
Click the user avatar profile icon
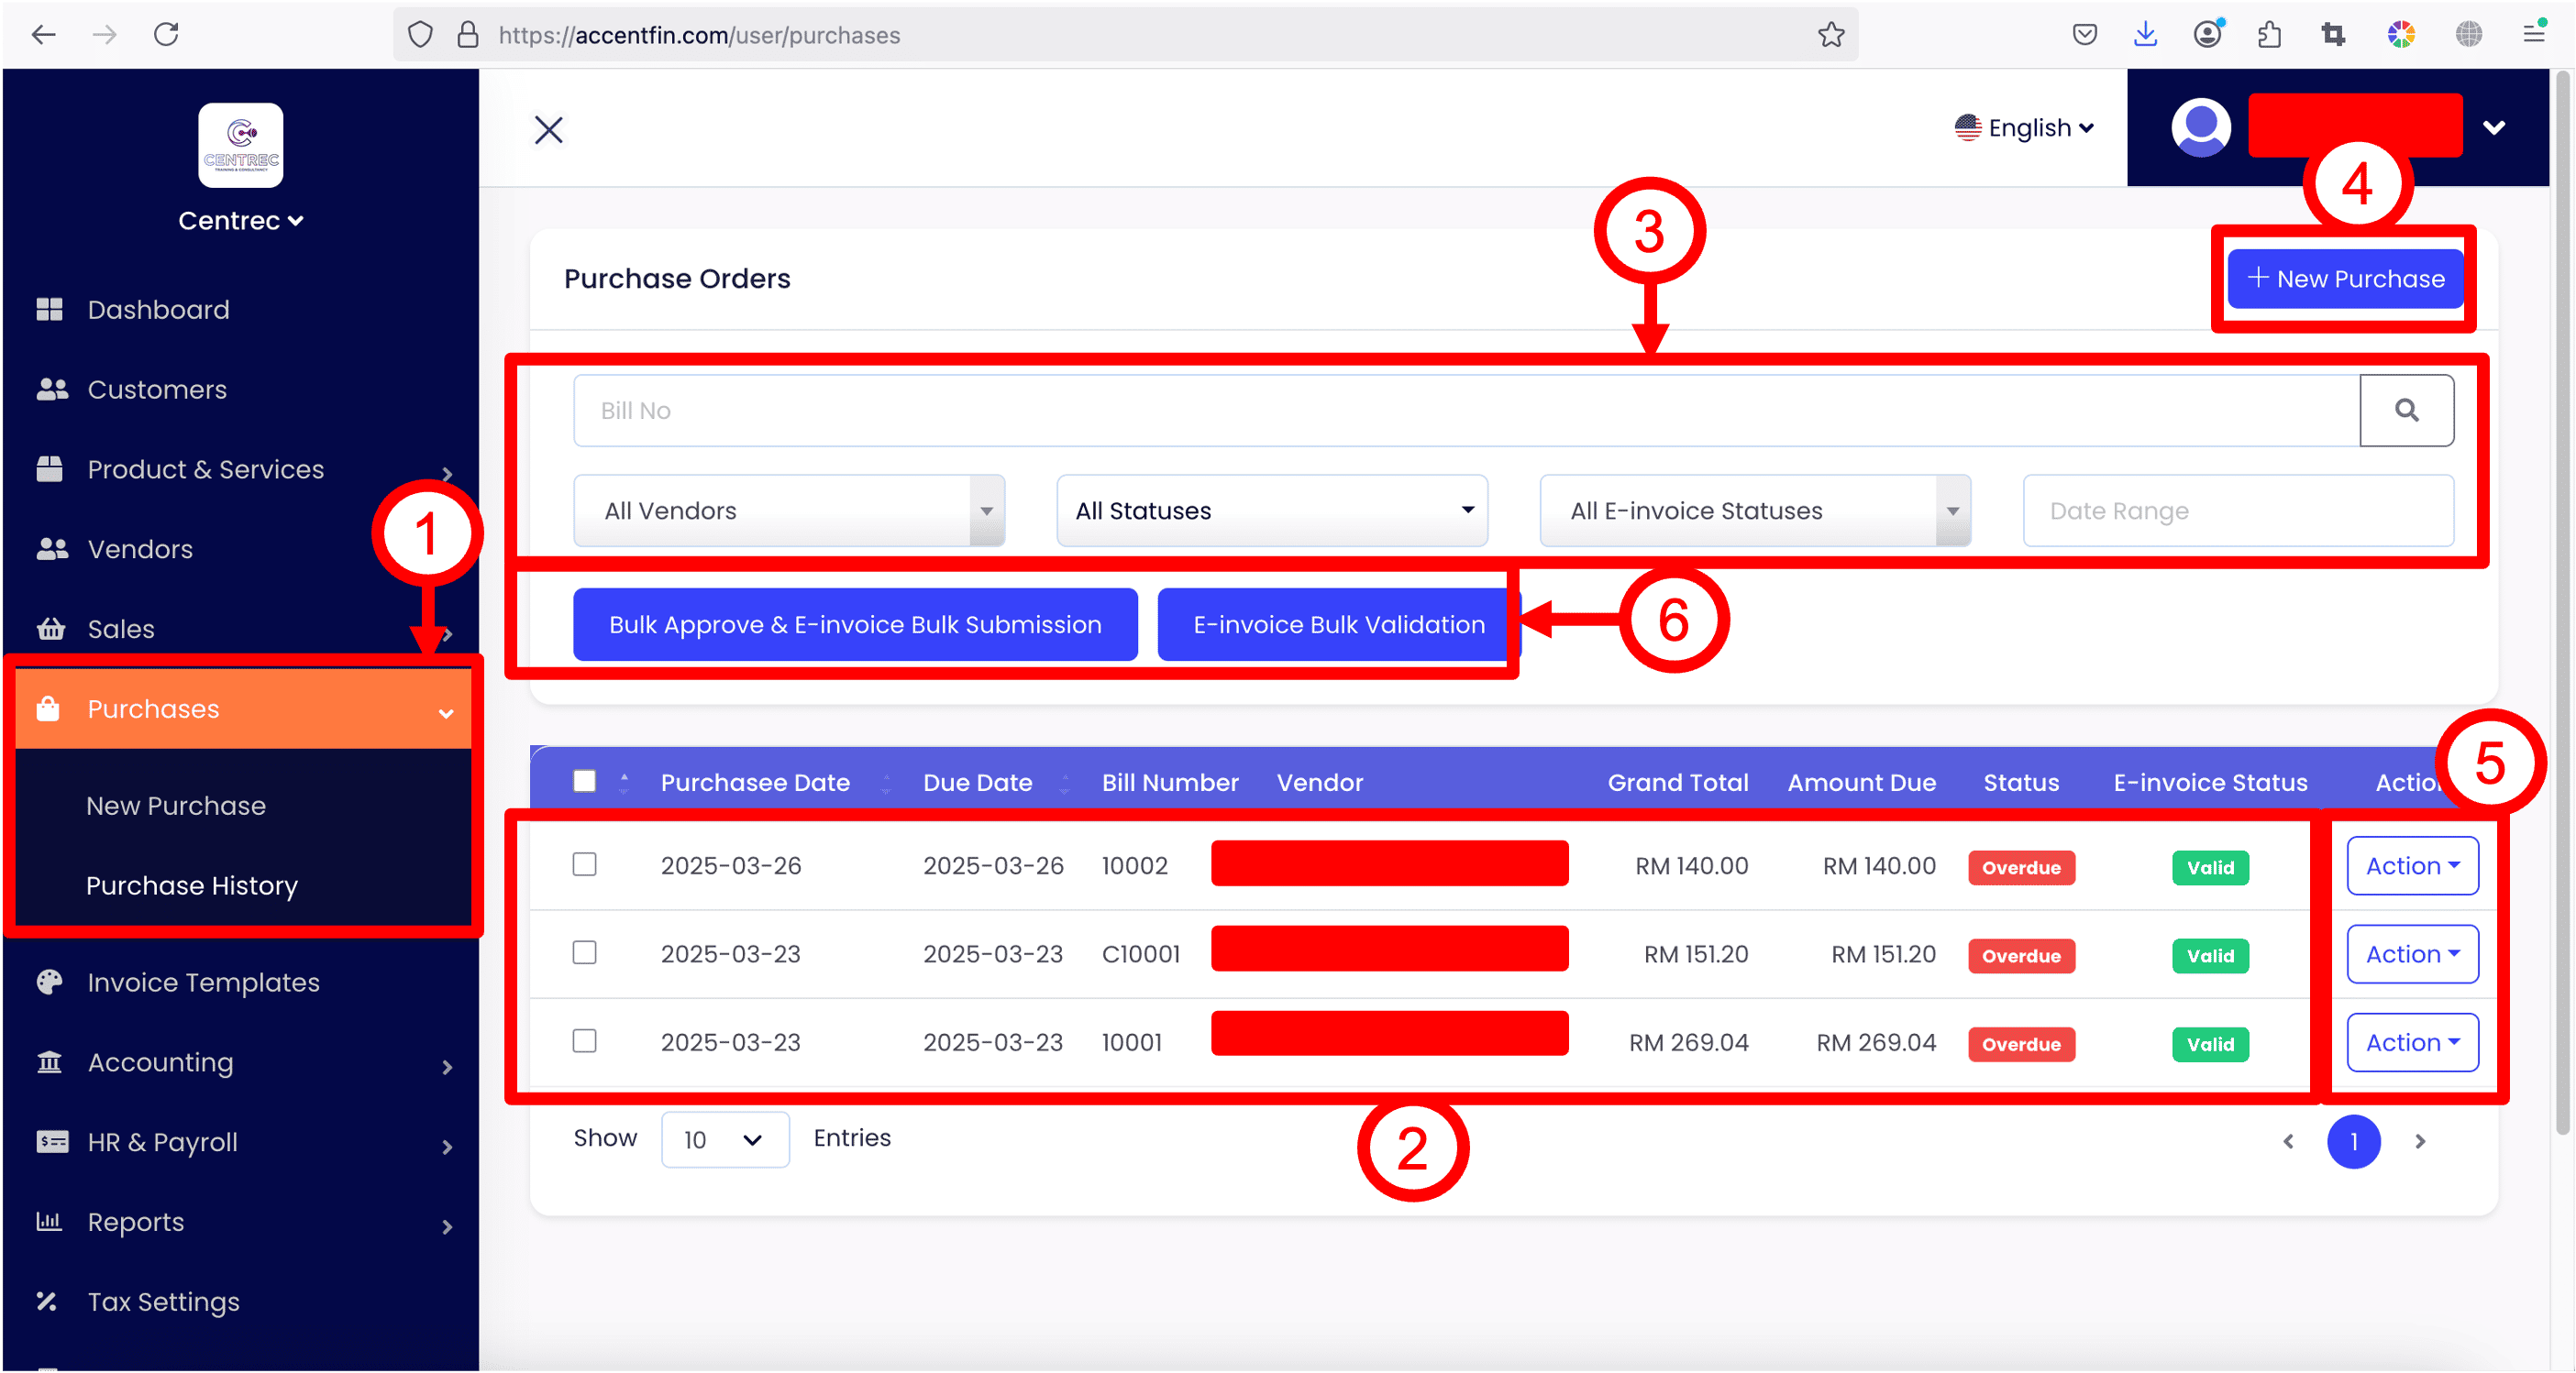pyautogui.click(x=2201, y=128)
